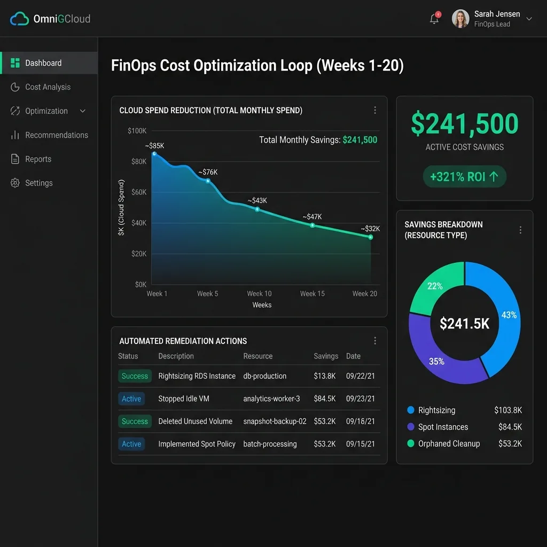Image resolution: width=547 pixels, height=547 pixels.
Task: Open the Automated Remediation Actions kebab menu
Action: coord(375,341)
